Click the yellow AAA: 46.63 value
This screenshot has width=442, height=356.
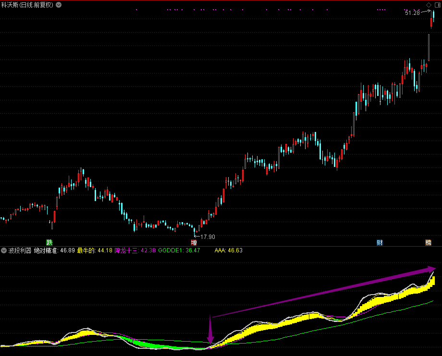tap(228, 250)
